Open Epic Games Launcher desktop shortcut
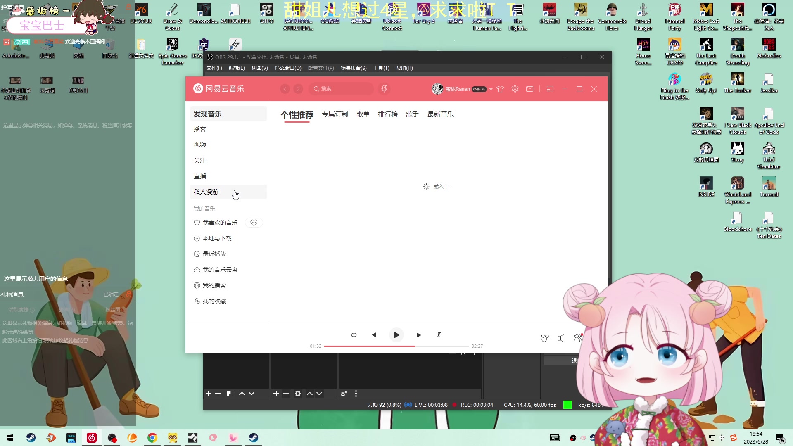Viewport: 793px width, 446px height. tap(172, 52)
